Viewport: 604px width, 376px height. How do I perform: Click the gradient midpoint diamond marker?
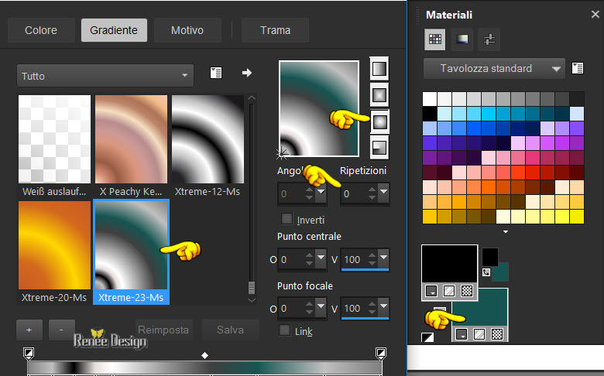(205, 355)
